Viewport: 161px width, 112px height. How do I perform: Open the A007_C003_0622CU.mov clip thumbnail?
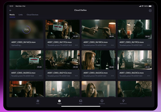tap(98, 60)
